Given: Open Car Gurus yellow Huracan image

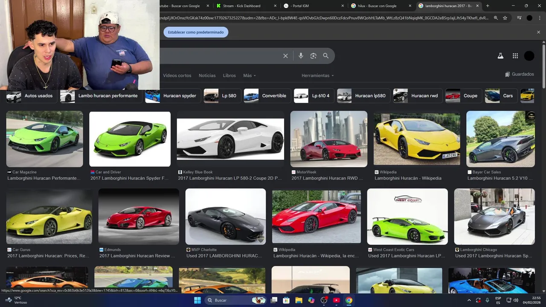Looking at the screenshot, I should 49,217.
